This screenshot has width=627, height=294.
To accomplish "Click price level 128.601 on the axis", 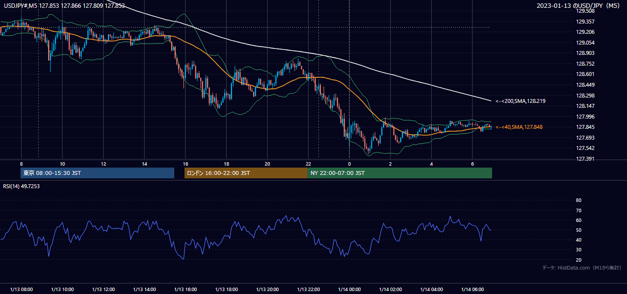I will (x=585, y=74).
